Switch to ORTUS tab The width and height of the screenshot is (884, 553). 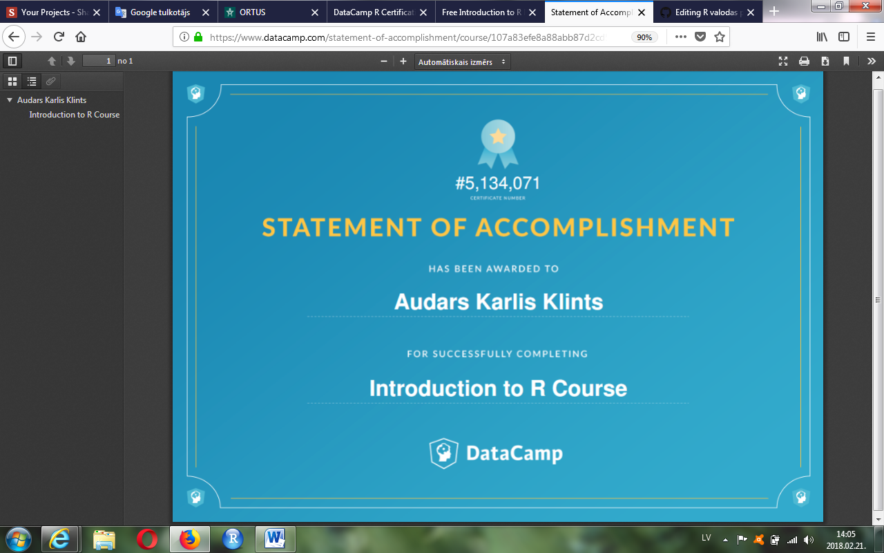pos(272,12)
